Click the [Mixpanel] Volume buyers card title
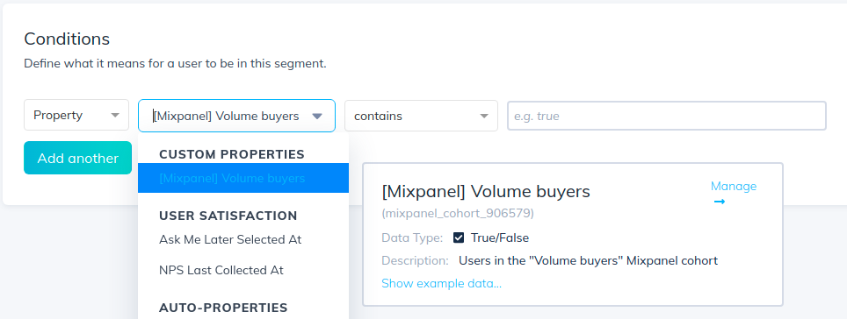Viewport: 847px width, 319px height. 486,191
